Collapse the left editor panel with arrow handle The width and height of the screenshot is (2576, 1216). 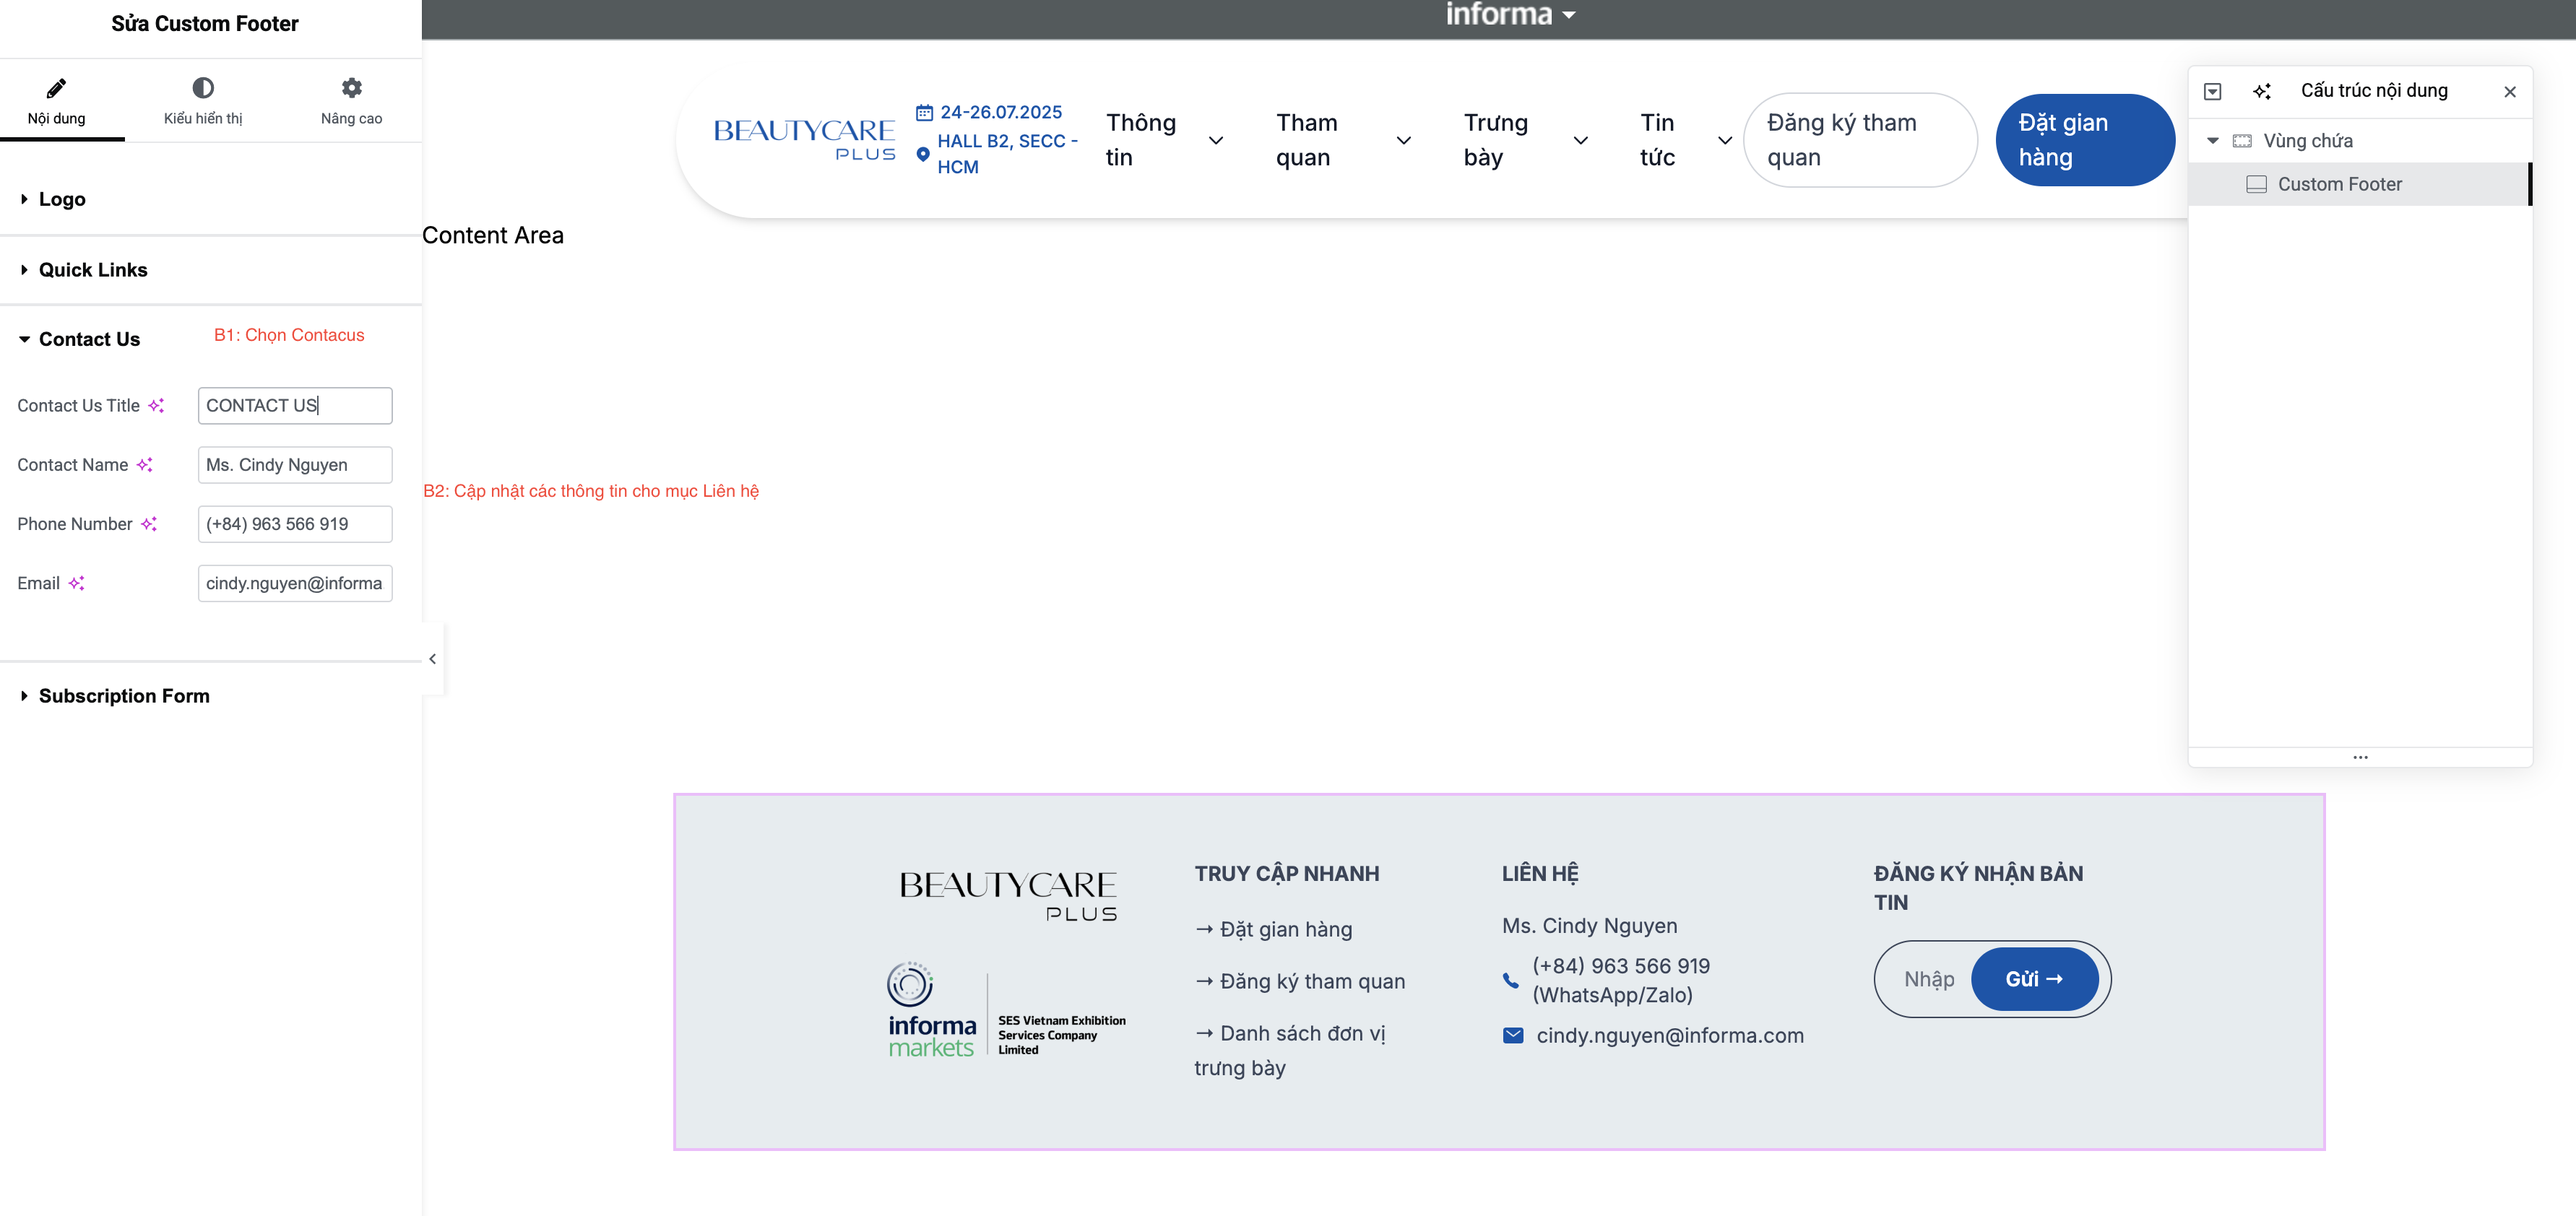pos(432,658)
